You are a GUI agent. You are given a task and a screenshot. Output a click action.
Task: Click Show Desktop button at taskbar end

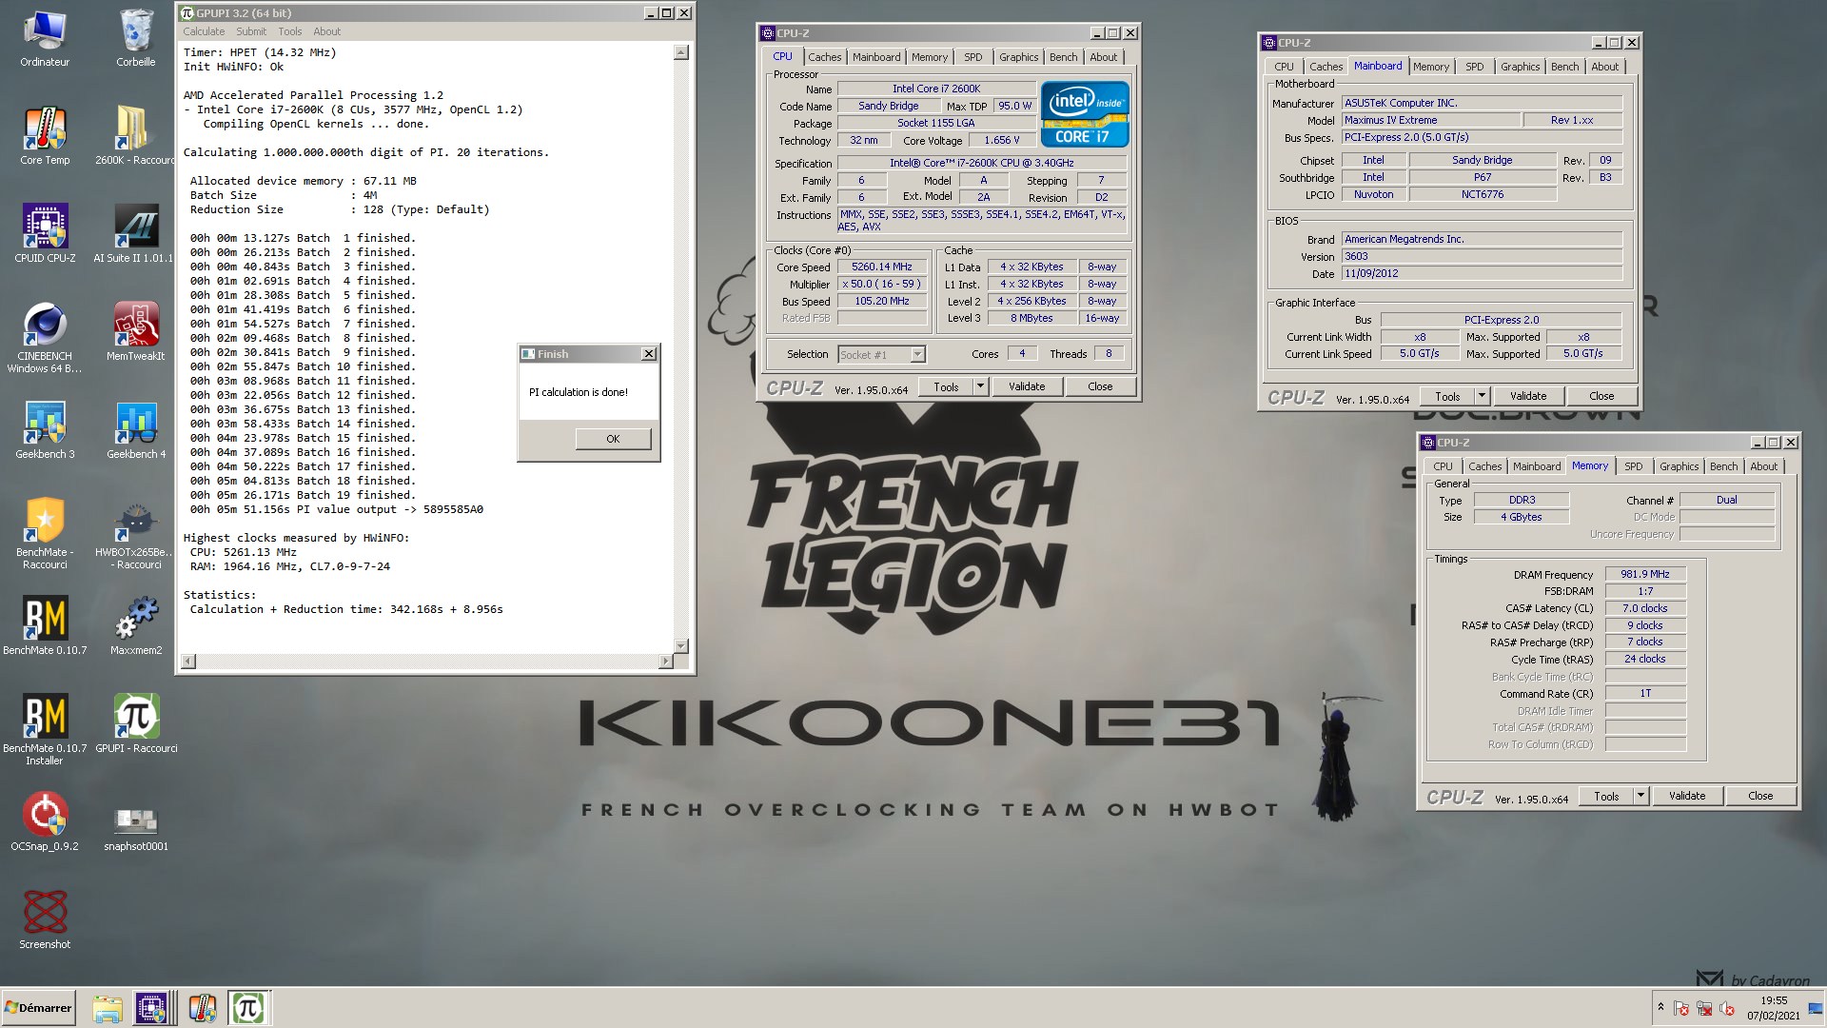[x=1817, y=1008]
